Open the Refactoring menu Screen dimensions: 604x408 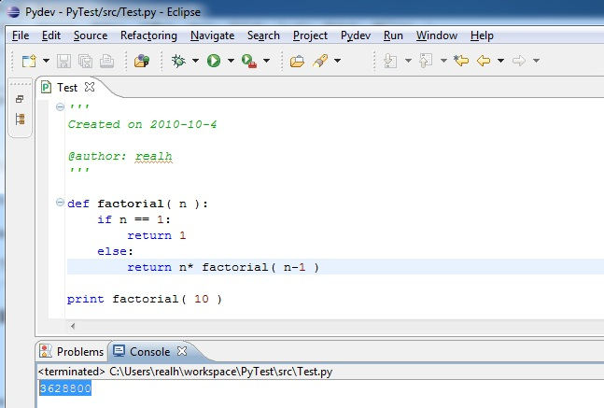click(148, 35)
